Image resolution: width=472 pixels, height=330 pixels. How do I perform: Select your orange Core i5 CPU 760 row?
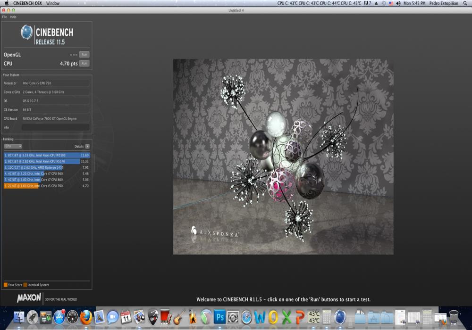46,186
